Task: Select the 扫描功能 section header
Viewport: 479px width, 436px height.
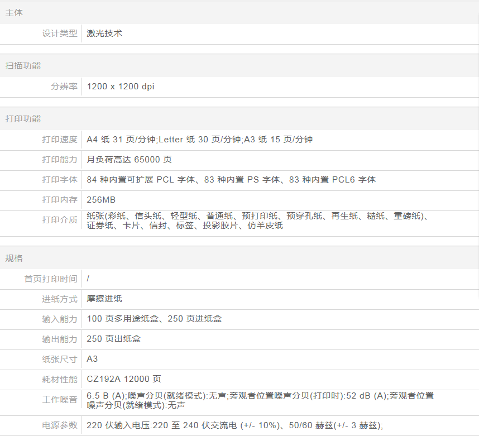Action: tap(23, 65)
